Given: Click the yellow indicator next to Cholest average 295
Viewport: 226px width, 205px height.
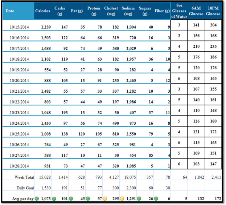Looking at the screenshot, I should point(105,199).
